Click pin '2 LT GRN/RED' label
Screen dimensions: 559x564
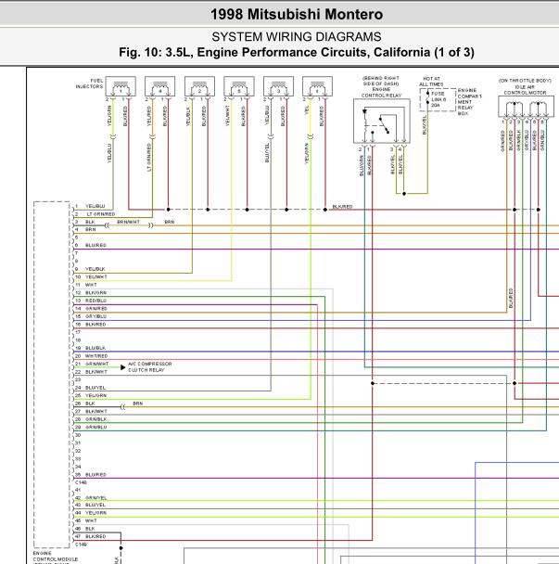point(95,214)
